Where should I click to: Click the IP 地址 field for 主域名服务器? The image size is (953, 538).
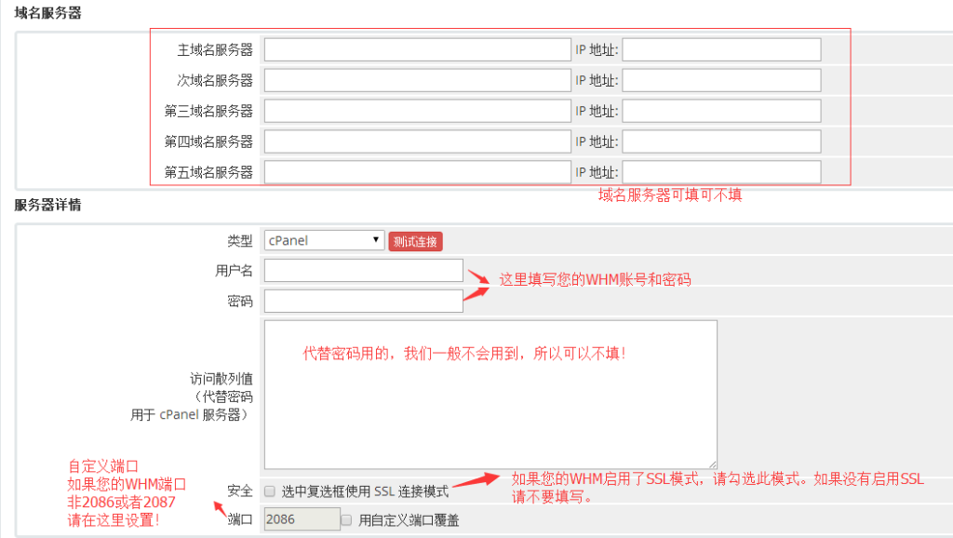pyautogui.click(x=721, y=50)
